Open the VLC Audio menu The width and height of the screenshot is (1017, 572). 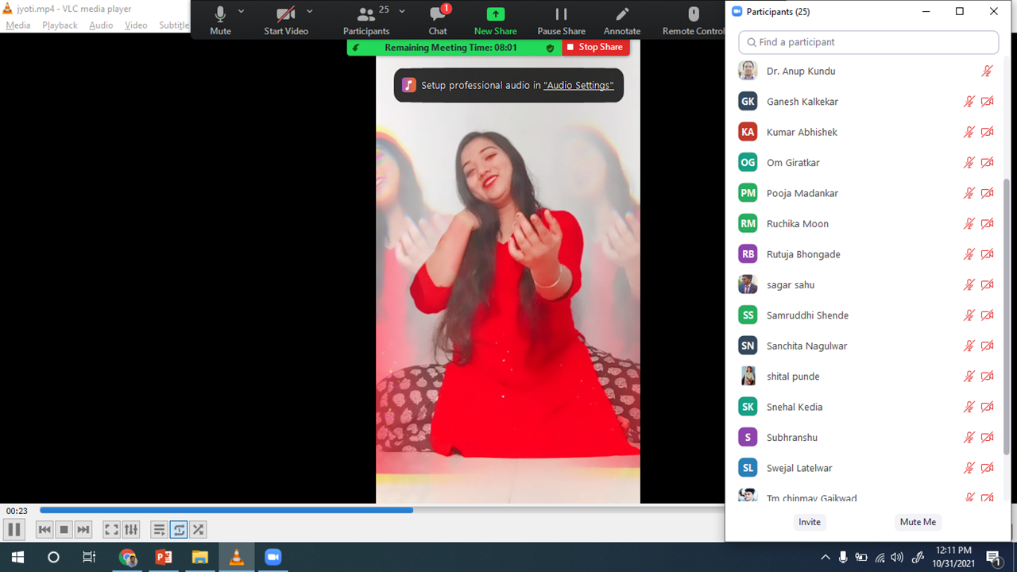click(x=101, y=25)
